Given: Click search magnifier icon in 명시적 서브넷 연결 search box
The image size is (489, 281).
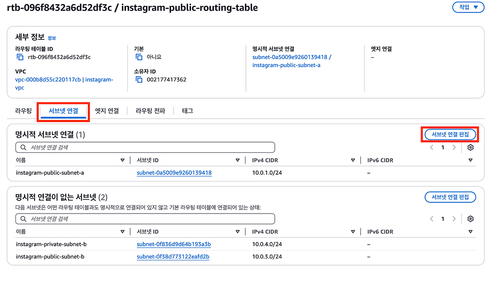Looking at the screenshot, I should pos(23,147).
